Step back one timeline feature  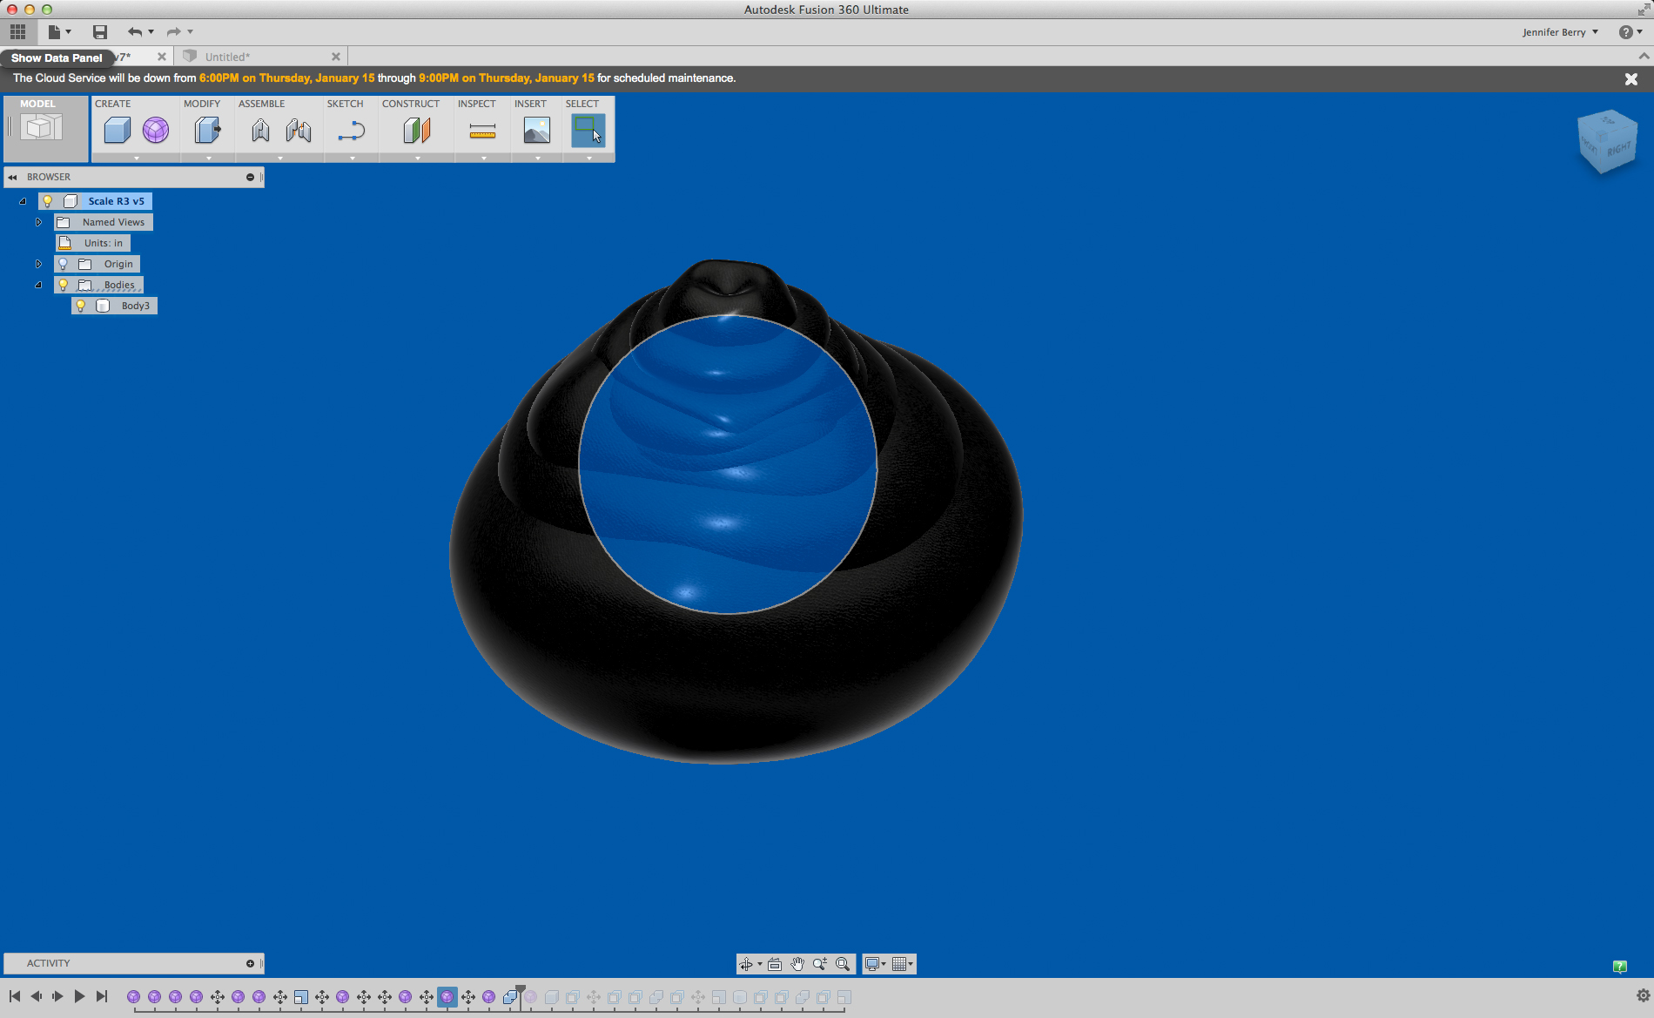[37, 996]
